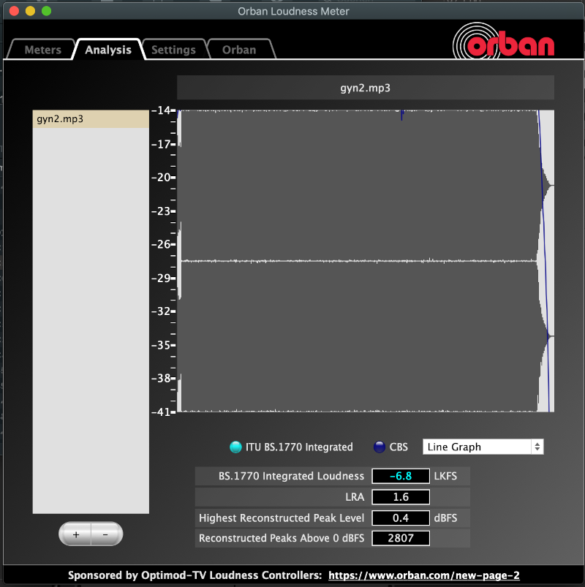Add a file with the plus button

[x=75, y=534]
